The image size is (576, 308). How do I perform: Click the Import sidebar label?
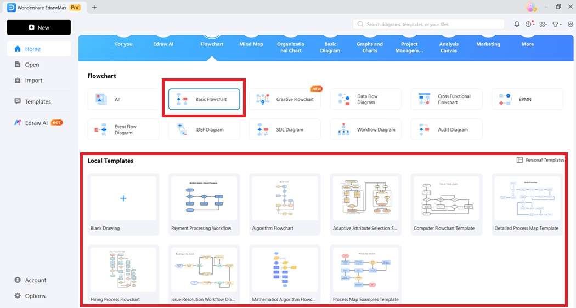click(33, 81)
